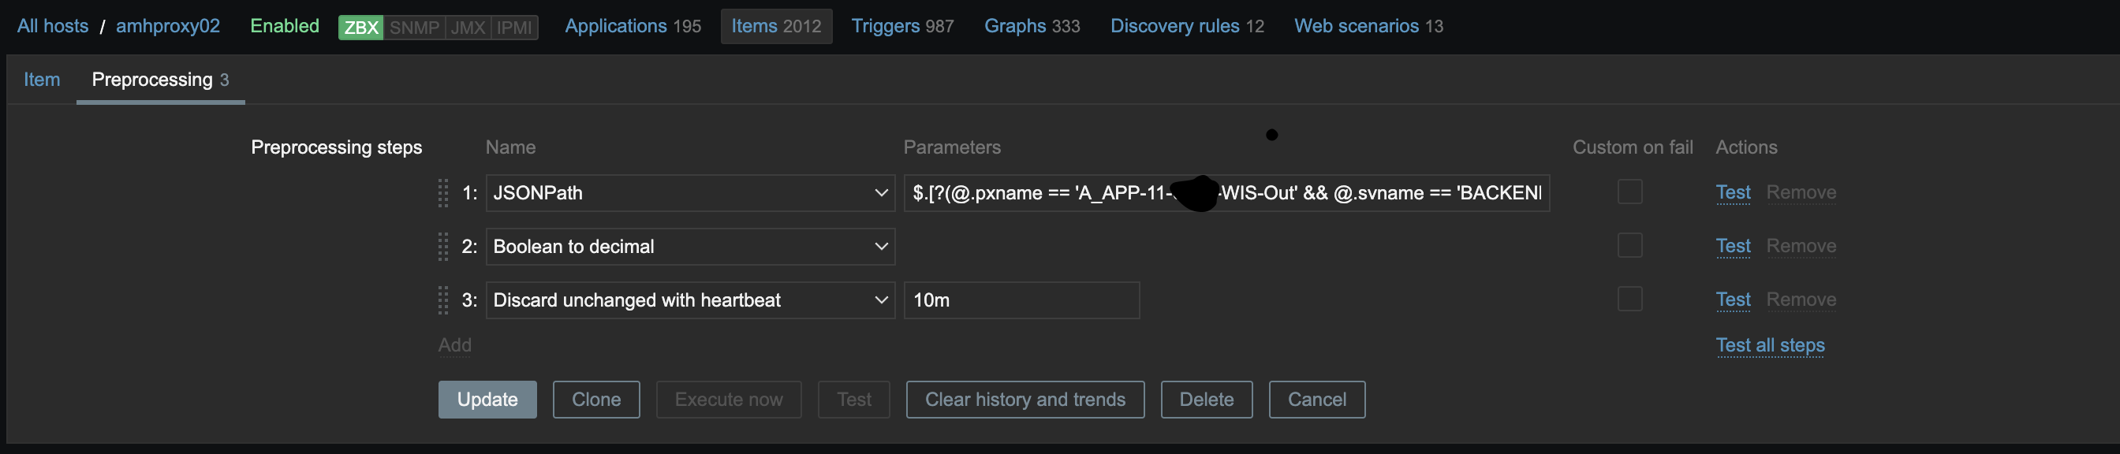The image size is (2120, 454).
Task: Check Custom on fail for Discard unchanged step
Action: [1629, 299]
